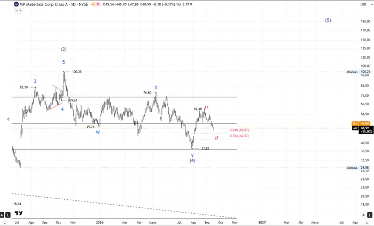
Task: Click the 100,25 price high annotation
Action: [x=77, y=72]
